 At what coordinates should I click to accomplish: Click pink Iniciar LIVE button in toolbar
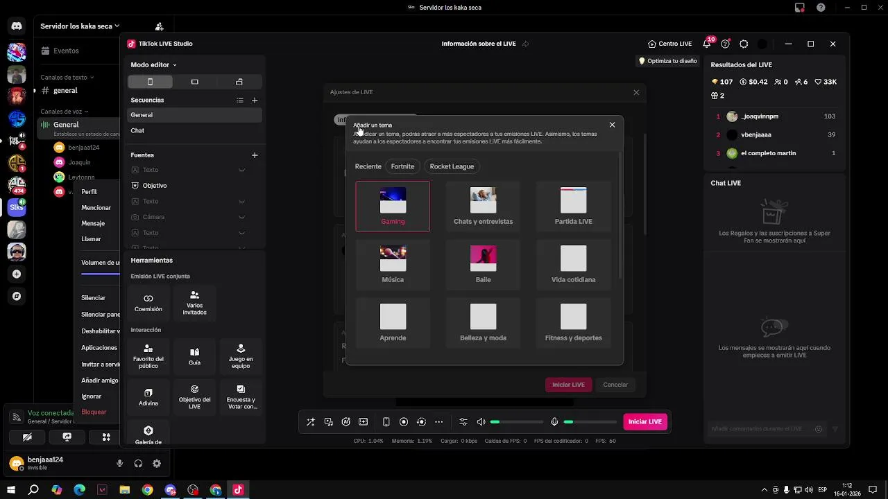pos(645,422)
